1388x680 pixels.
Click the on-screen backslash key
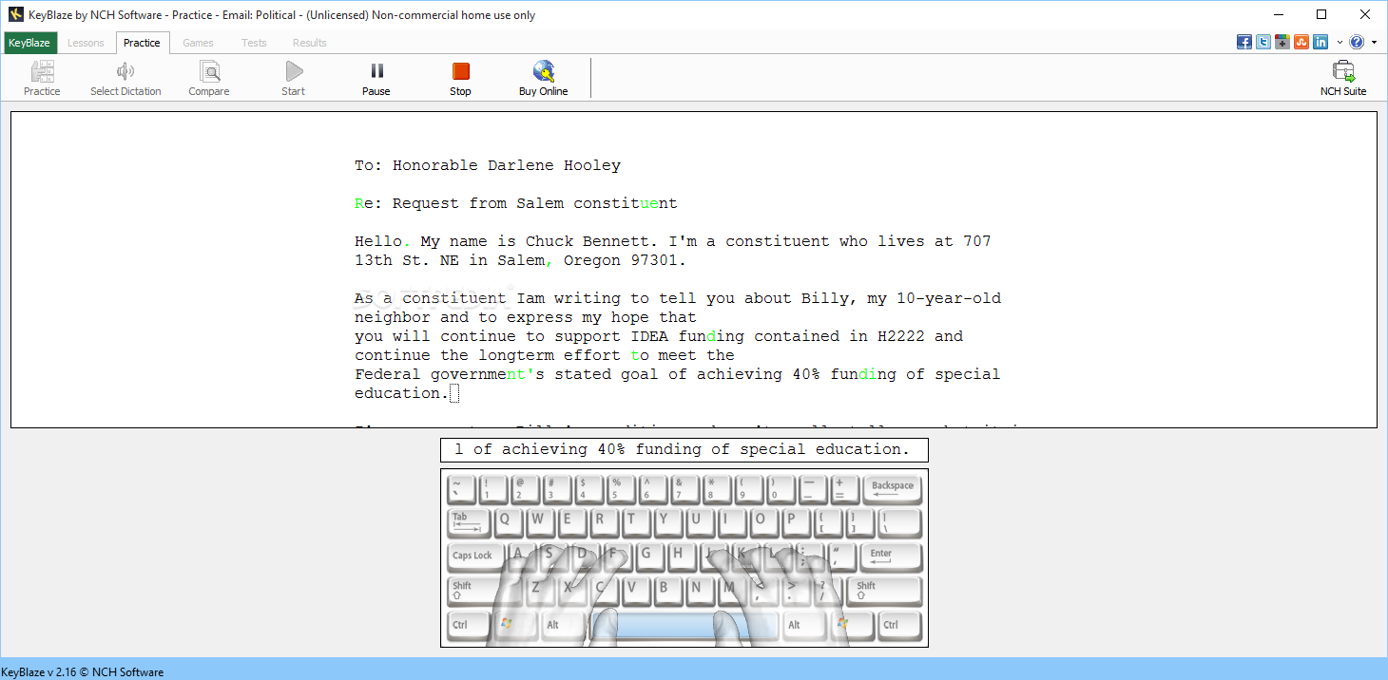[x=899, y=523]
